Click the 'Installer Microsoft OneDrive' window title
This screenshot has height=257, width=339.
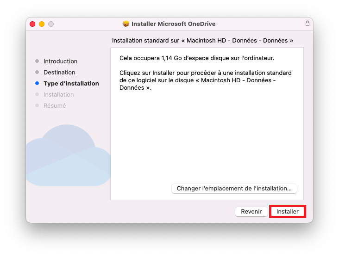(173, 24)
